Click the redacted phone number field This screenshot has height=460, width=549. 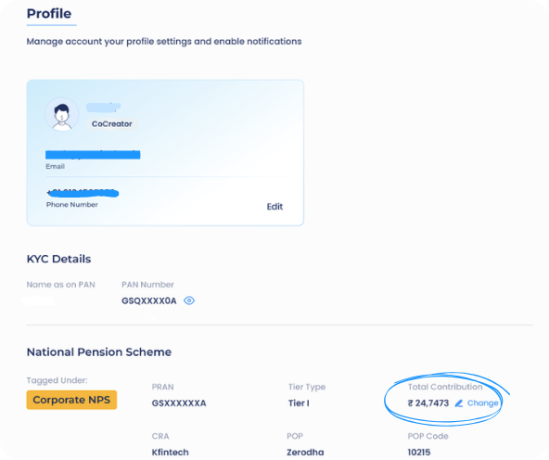(x=83, y=193)
